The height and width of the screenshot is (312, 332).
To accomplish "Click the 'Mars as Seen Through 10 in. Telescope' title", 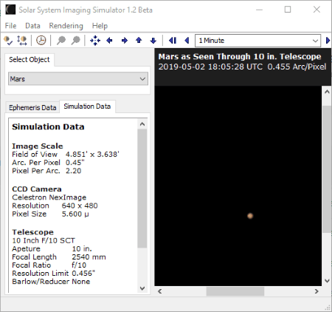I will [240, 56].
